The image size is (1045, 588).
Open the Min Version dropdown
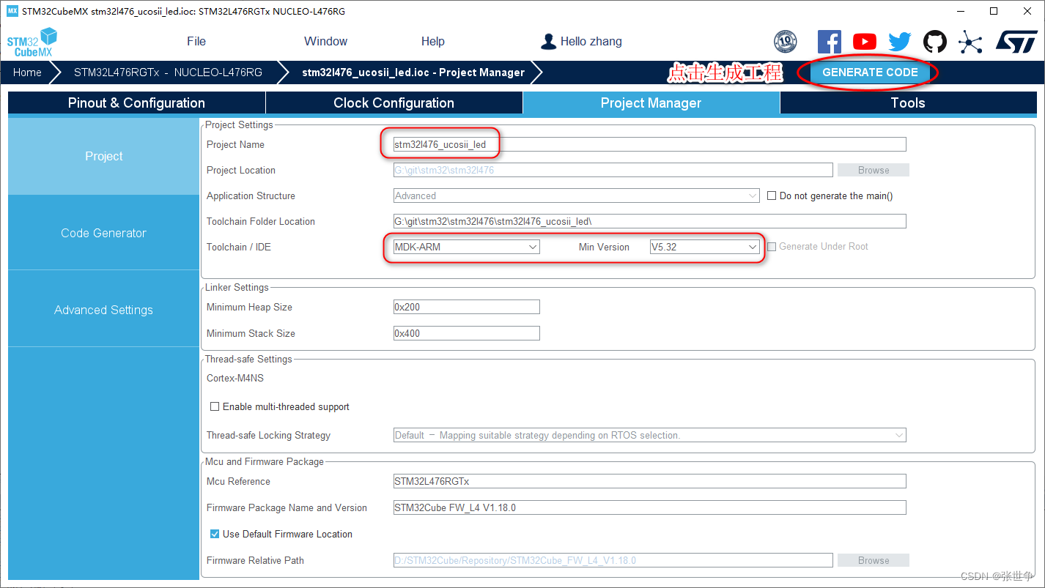[705, 247]
